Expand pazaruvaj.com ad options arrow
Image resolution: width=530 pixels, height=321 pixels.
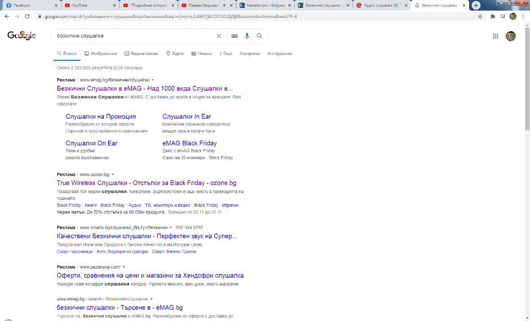[x=123, y=267]
